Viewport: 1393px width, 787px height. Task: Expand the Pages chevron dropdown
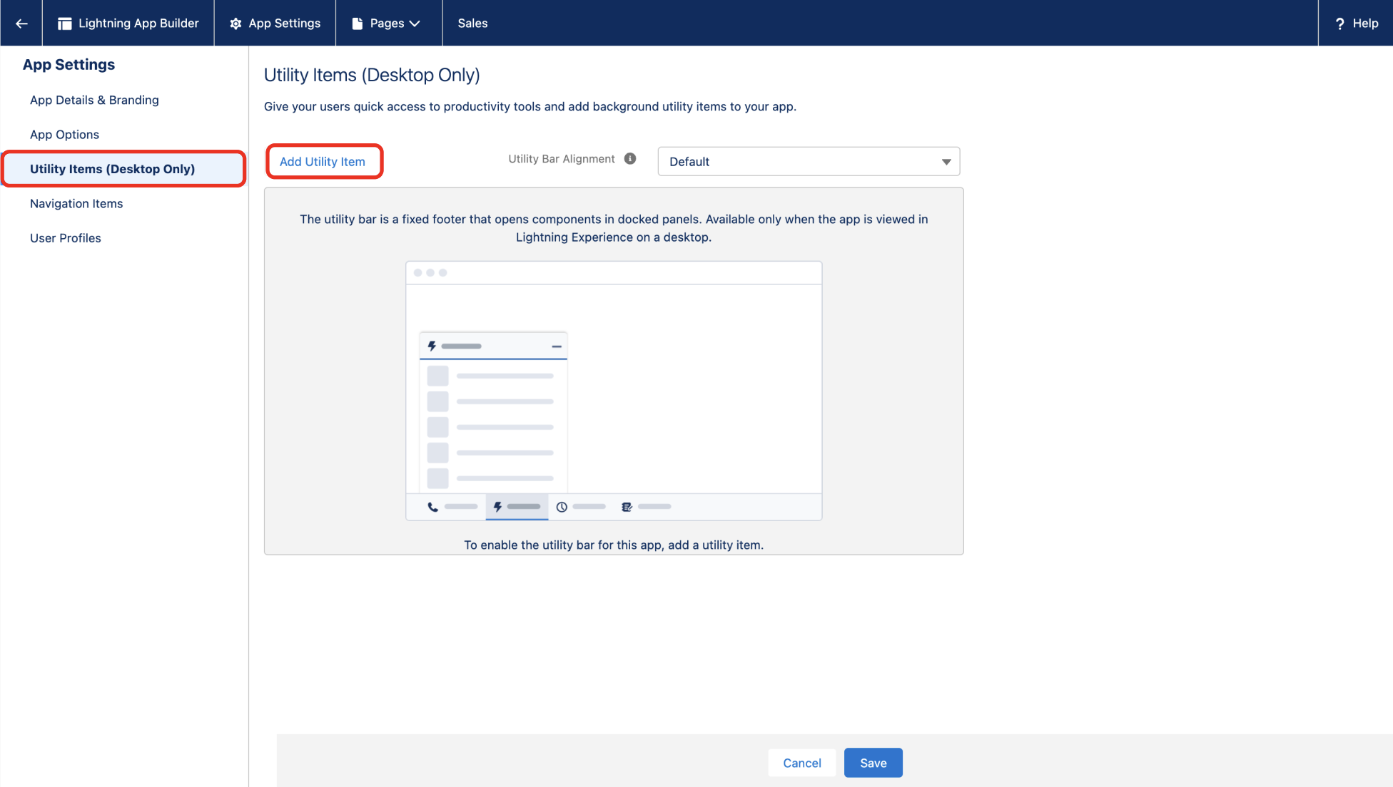tap(415, 24)
